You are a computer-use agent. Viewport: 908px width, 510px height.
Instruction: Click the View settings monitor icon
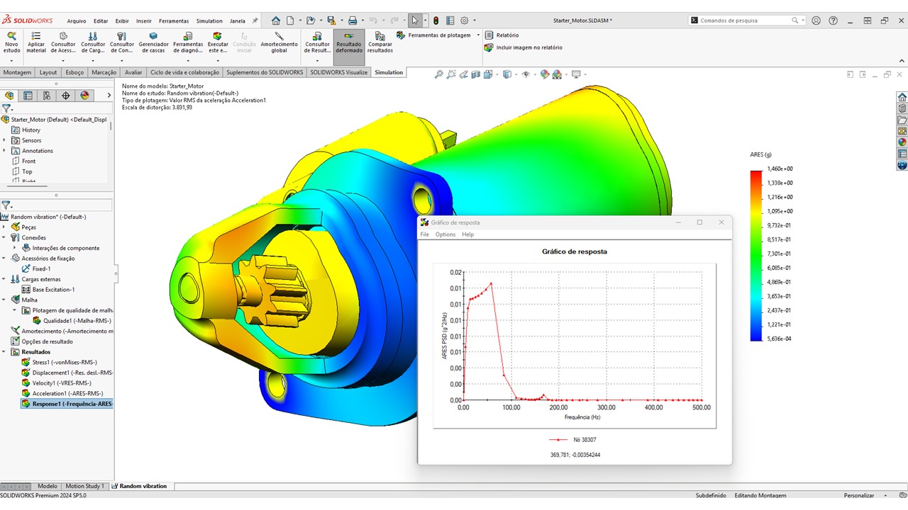point(576,74)
